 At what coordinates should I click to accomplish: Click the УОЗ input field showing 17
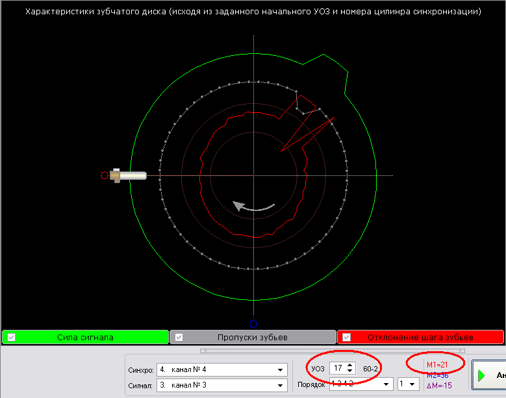coord(338,368)
